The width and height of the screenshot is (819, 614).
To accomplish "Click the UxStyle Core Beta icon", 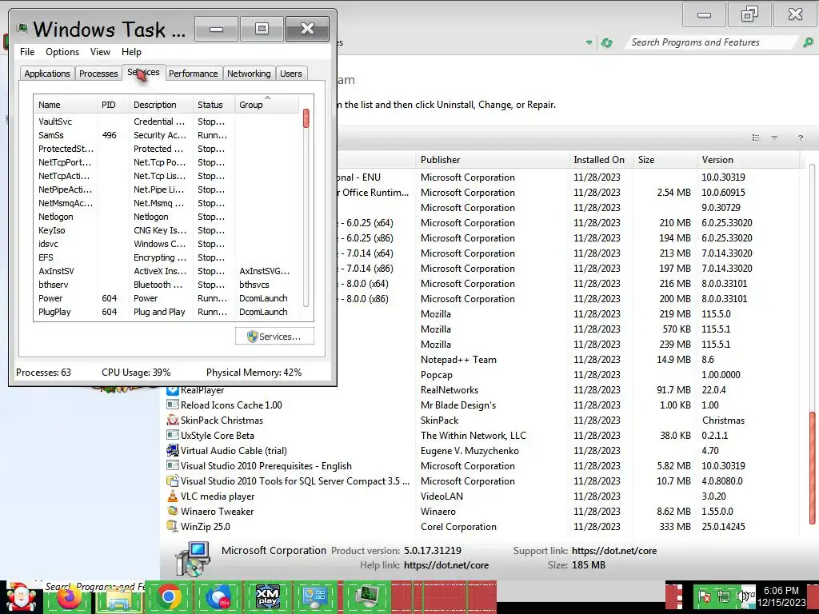I will (x=173, y=435).
